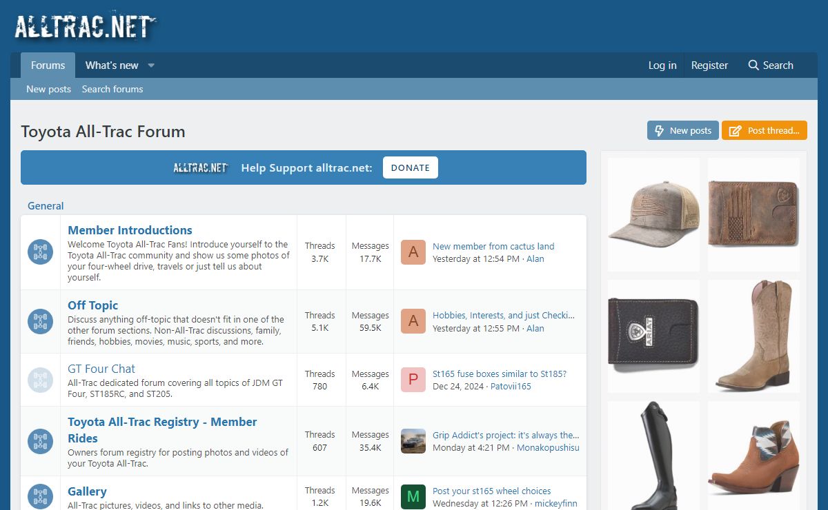Image resolution: width=828 pixels, height=510 pixels.
Task: Click the Gallery forum node icon
Action: click(41, 497)
